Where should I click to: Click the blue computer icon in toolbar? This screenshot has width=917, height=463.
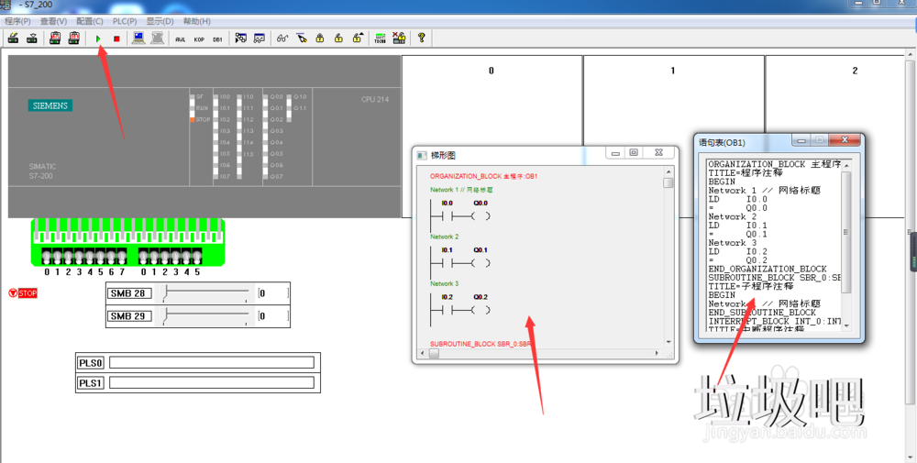(138, 39)
